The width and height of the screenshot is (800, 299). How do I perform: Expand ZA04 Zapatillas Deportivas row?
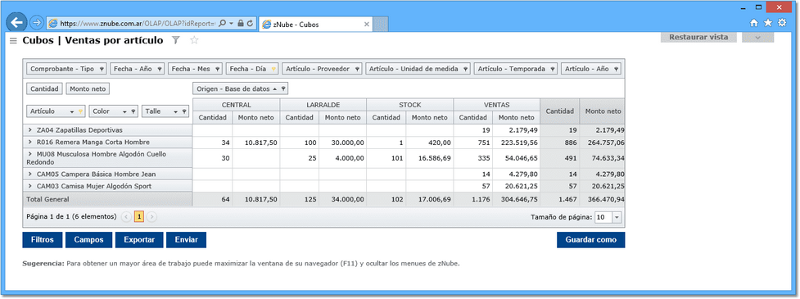click(30, 130)
